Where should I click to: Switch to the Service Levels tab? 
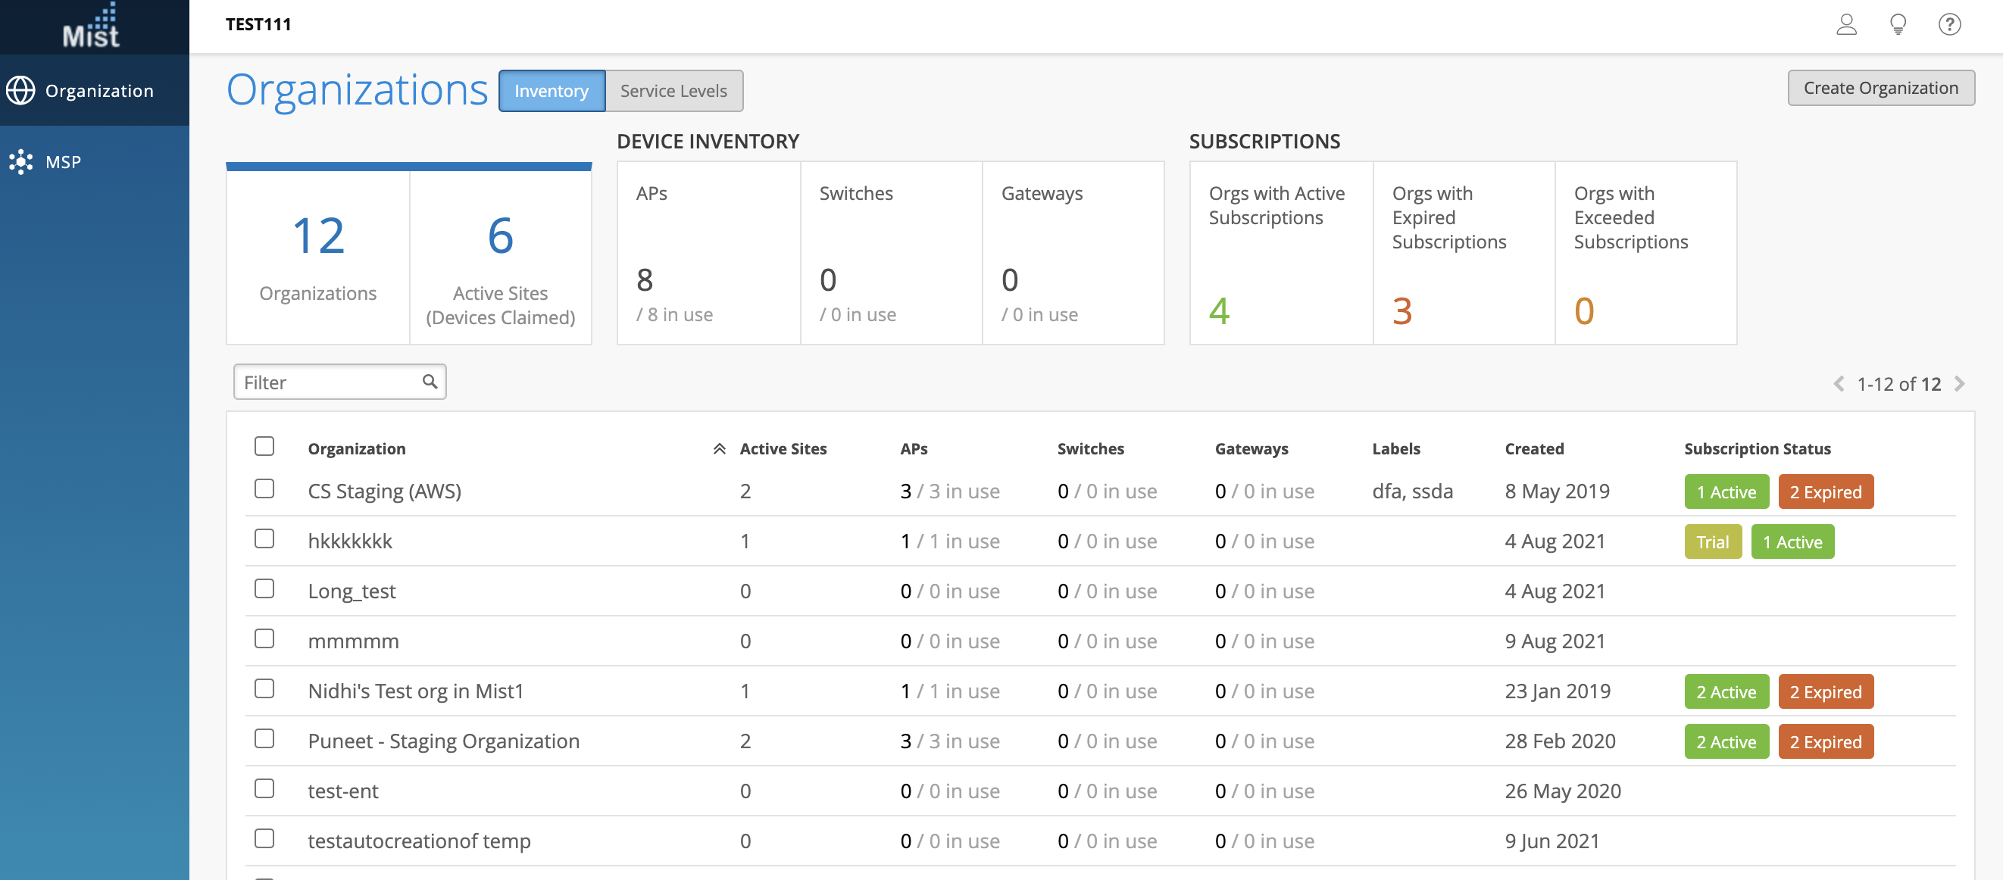click(673, 91)
